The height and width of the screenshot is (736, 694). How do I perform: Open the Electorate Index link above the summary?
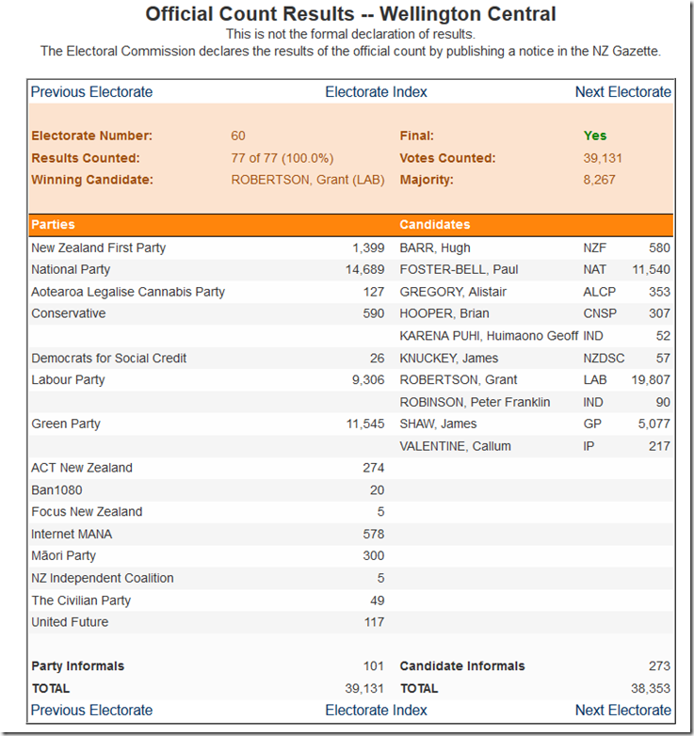[376, 91]
